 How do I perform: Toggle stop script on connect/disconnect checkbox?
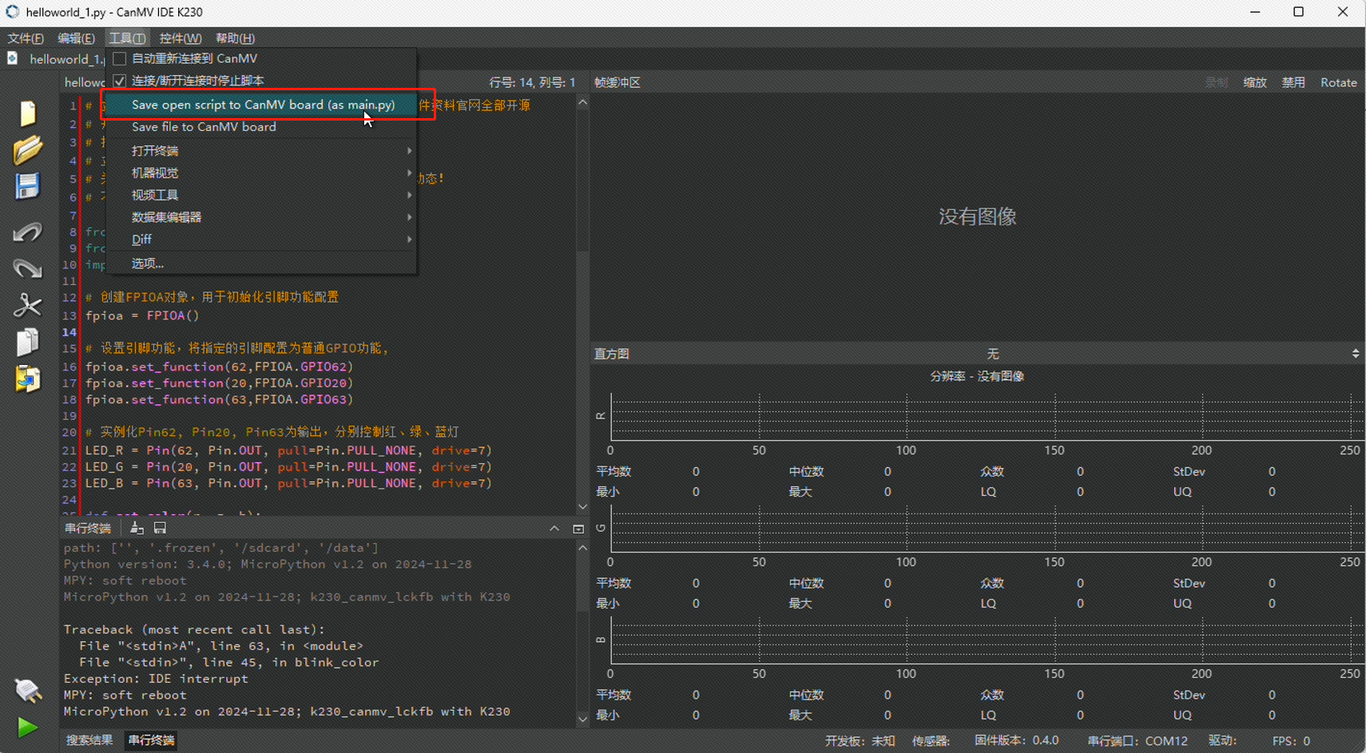coord(120,81)
